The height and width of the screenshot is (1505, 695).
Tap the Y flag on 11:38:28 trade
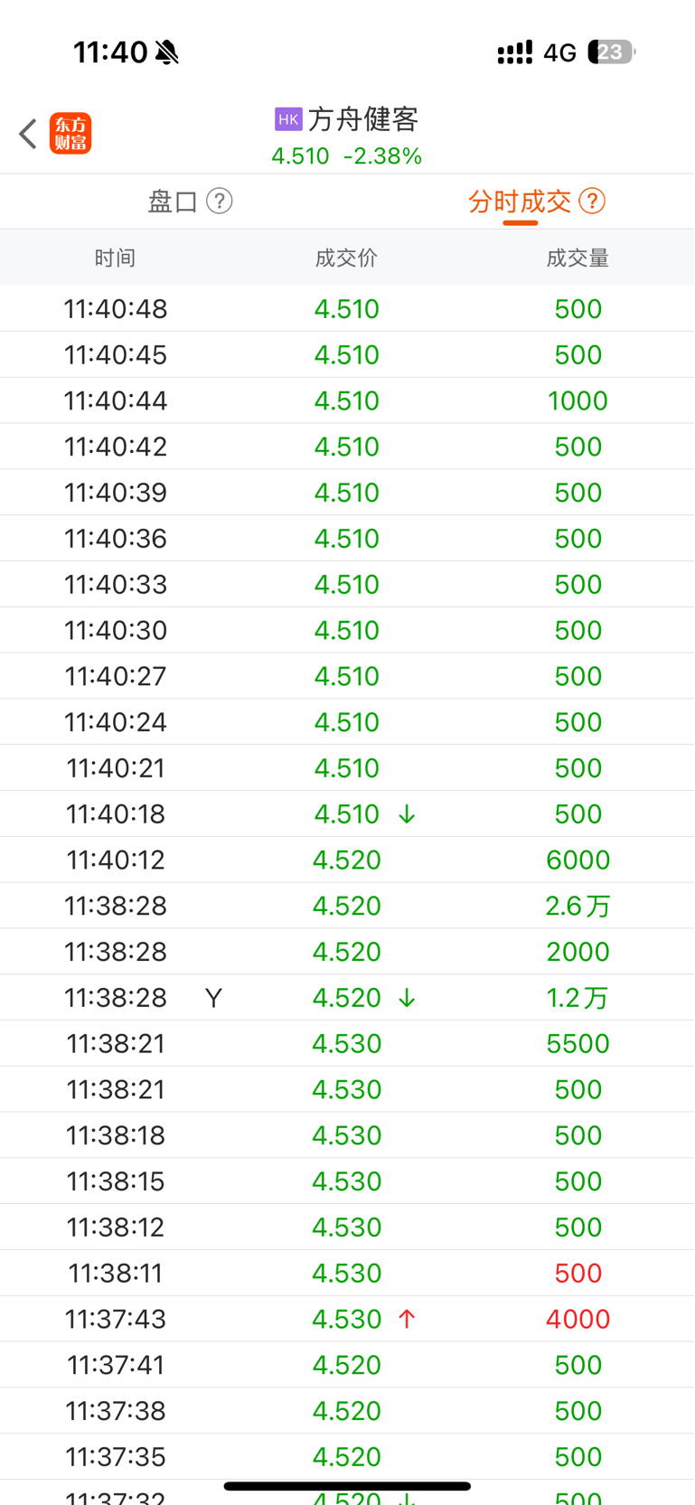pos(213,998)
